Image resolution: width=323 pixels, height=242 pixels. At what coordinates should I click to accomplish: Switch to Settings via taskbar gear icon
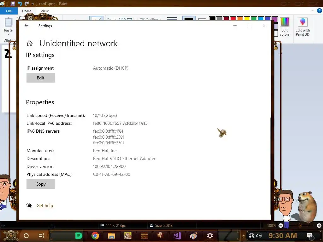[210, 236]
